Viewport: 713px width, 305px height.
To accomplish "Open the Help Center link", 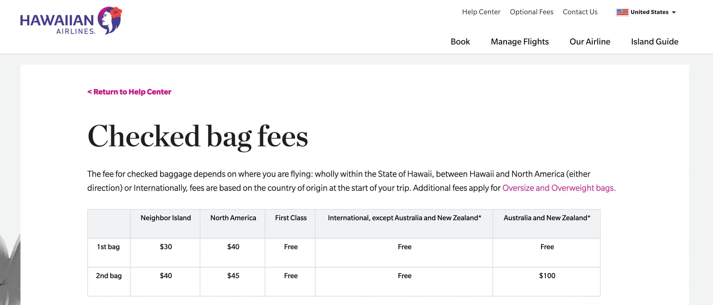I will pos(481,12).
